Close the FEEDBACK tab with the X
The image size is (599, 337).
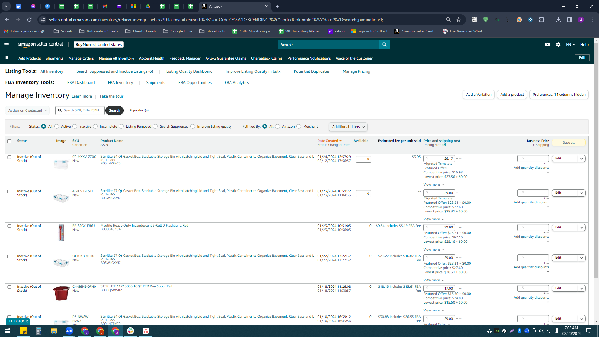pyautogui.click(x=27, y=321)
